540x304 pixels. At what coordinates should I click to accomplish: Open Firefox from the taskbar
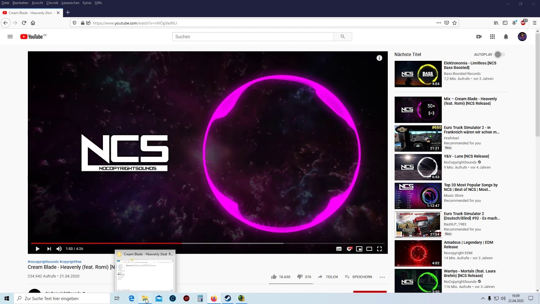pyautogui.click(x=214, y=299)
